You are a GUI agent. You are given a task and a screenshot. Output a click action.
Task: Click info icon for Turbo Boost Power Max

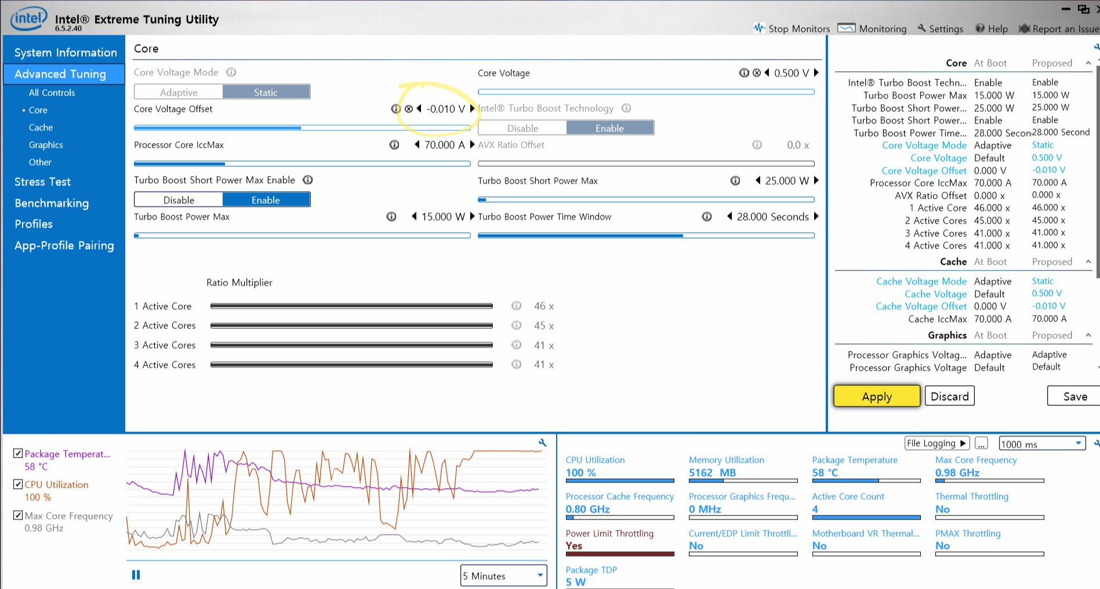coord(391,217)
